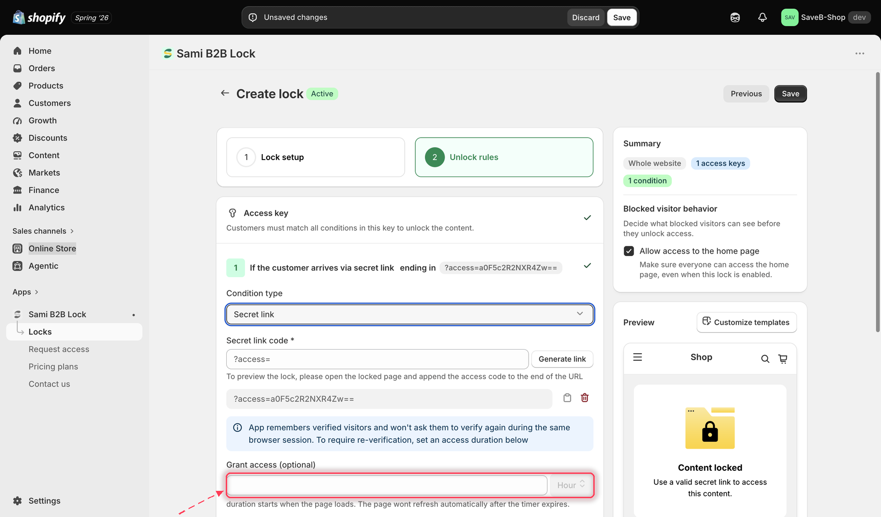Open the Condition type Secret link dropdown
This screenshot has height=517, width=881.
click(x=410, y=314)
